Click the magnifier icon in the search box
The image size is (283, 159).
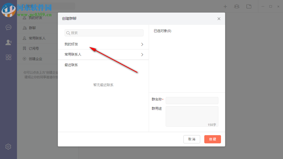coord(68,33)
